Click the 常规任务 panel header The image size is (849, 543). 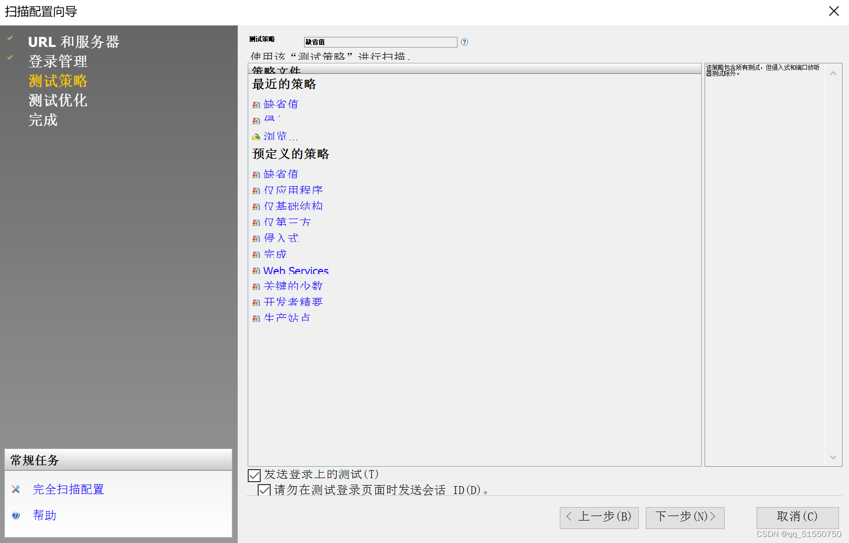pyautogui.click(x=118, y=460)
